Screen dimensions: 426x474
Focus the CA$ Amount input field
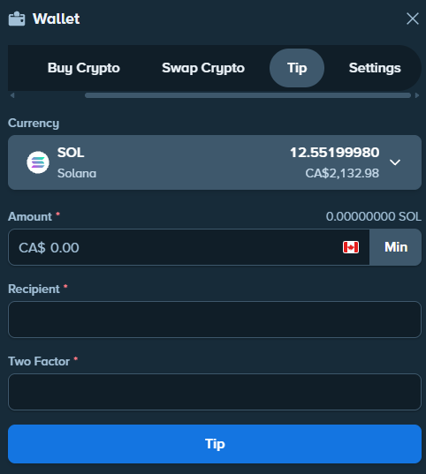(189, 247)
